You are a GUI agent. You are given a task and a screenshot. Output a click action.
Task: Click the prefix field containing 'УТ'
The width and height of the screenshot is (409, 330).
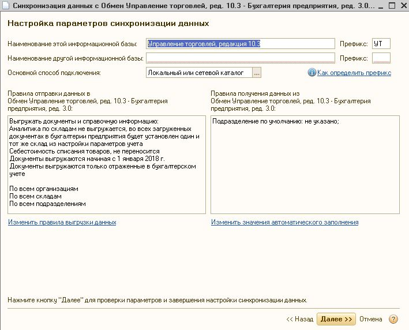[x=381, y=44]
